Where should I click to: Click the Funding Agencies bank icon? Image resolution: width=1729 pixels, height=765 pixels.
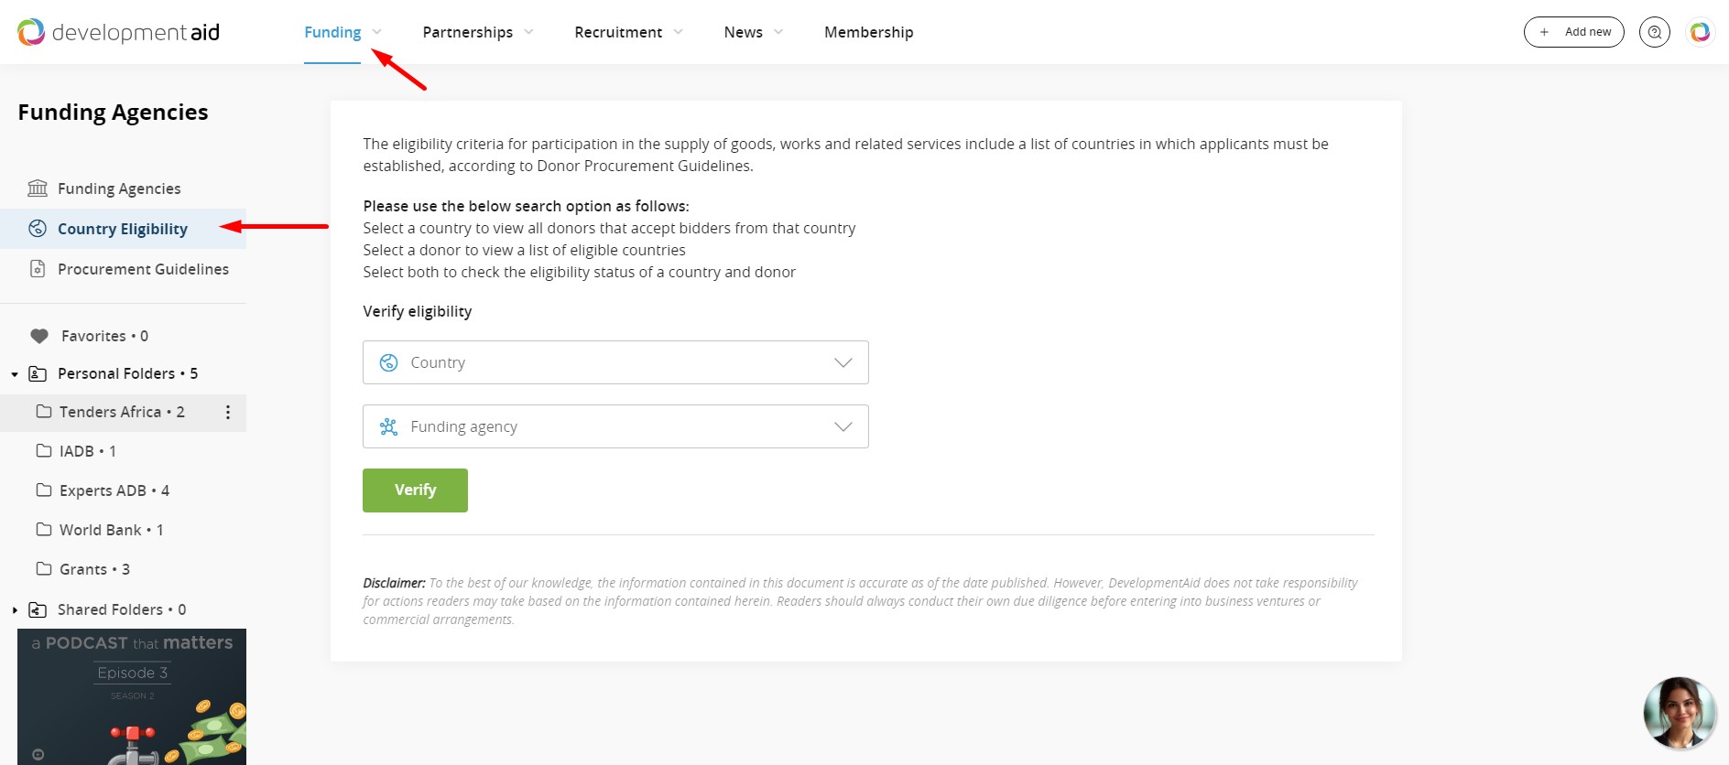(x=38, y=189)
